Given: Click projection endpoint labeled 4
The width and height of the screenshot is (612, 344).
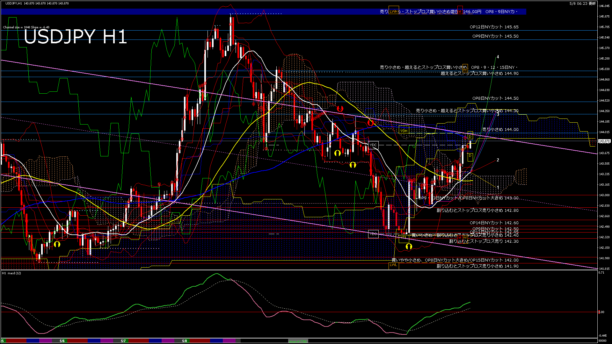Looking at the screenshot, I should point(498,57).
